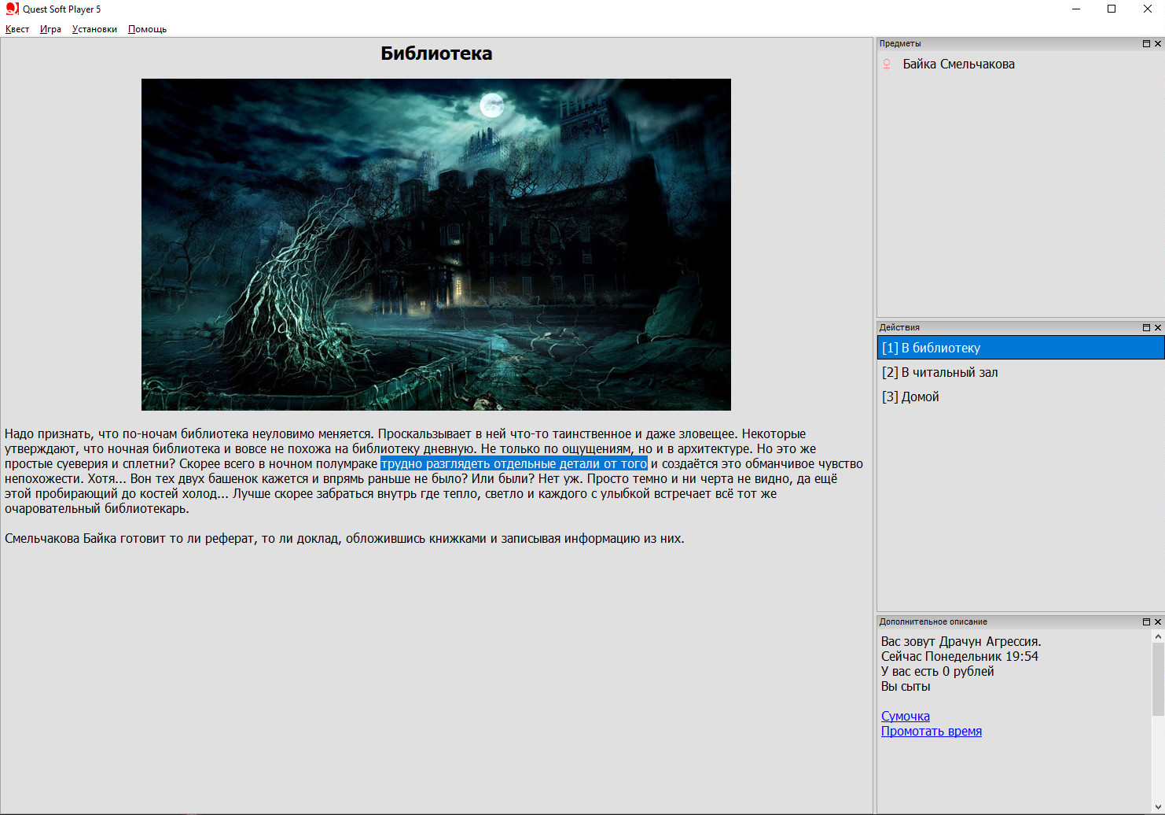Click the sentence about Смельчакова Байка готовит реферат
Image resolution: width=1165 pixels, height=815 pixels.
344,539
